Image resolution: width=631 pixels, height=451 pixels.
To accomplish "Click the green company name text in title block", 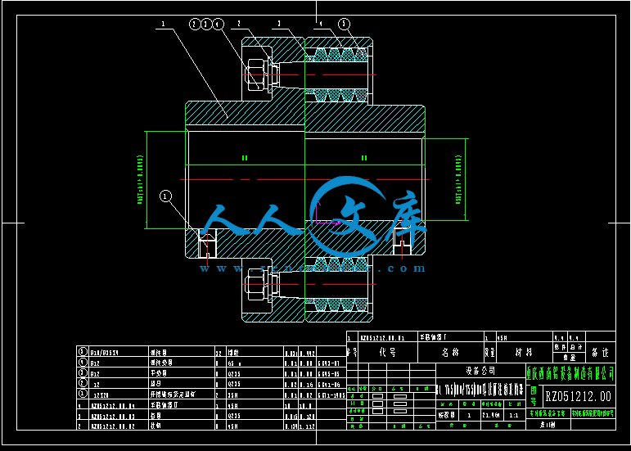I will coord(571,372).
